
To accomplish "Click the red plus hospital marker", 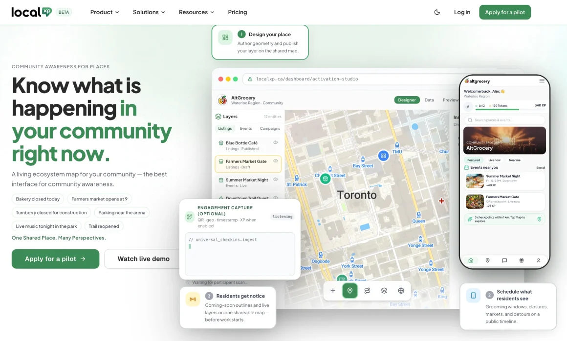I will pos(441,201).
